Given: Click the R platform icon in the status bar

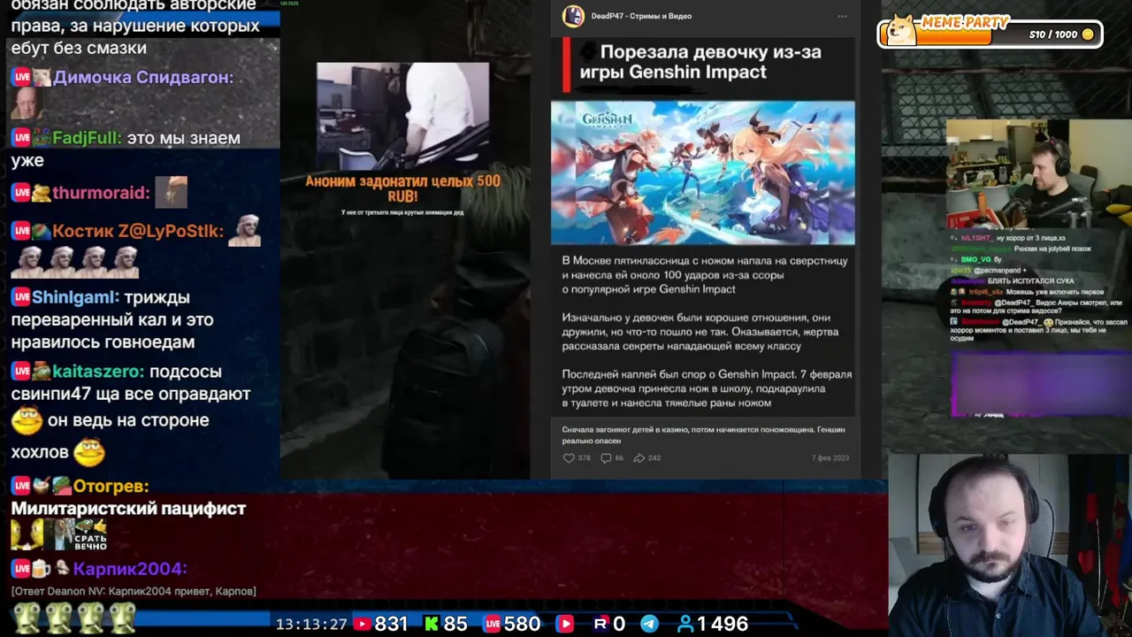Looking at the screenshot, I should pos(600,624).
